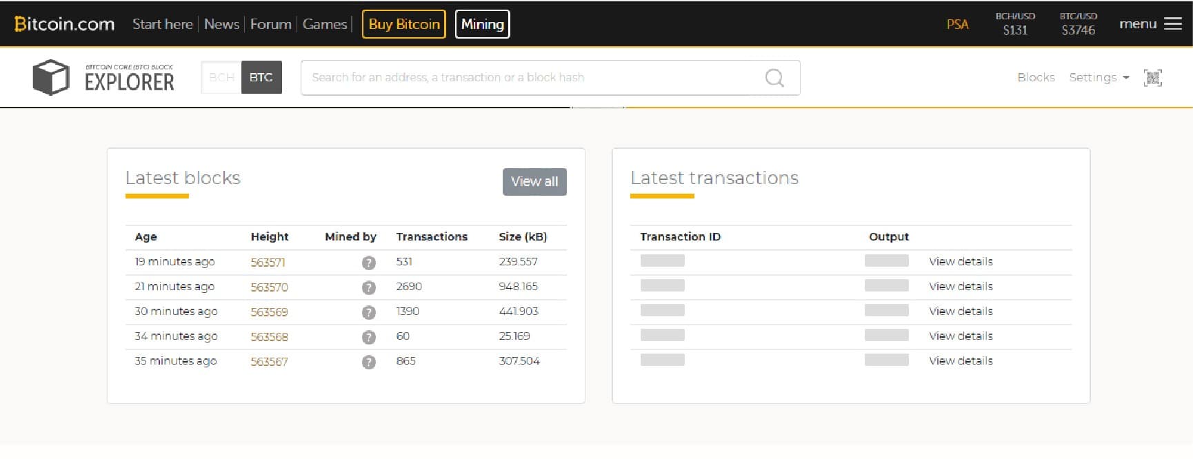1193x459 pixels.
Task: View details of the second latest transaction
Action: click(x=961, y=287)
